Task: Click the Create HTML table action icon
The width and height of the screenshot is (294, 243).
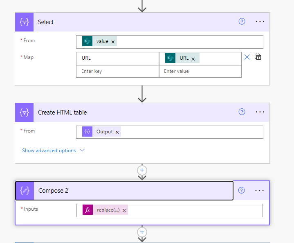Action: 25,112
